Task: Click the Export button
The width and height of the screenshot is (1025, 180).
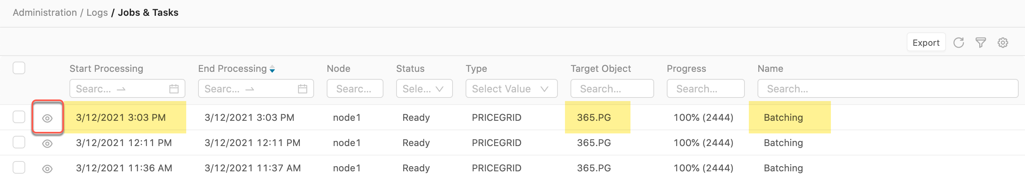Action: point(926,43)
